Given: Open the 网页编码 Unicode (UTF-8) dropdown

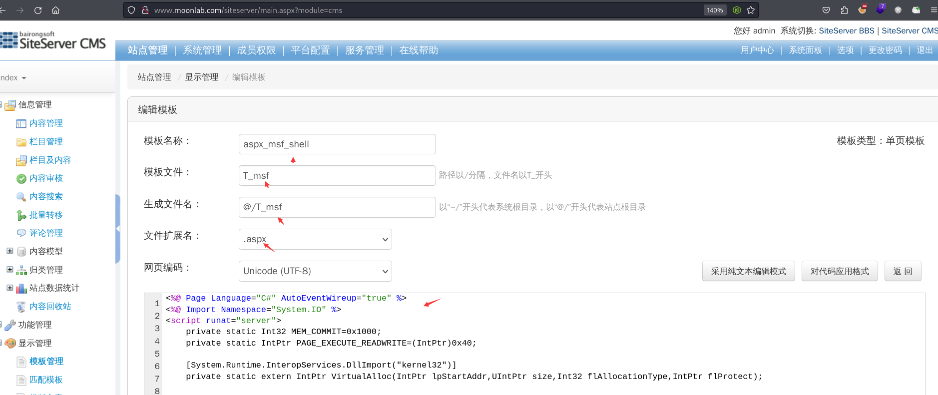Looking at the screenshot, I should click(315, 271).
